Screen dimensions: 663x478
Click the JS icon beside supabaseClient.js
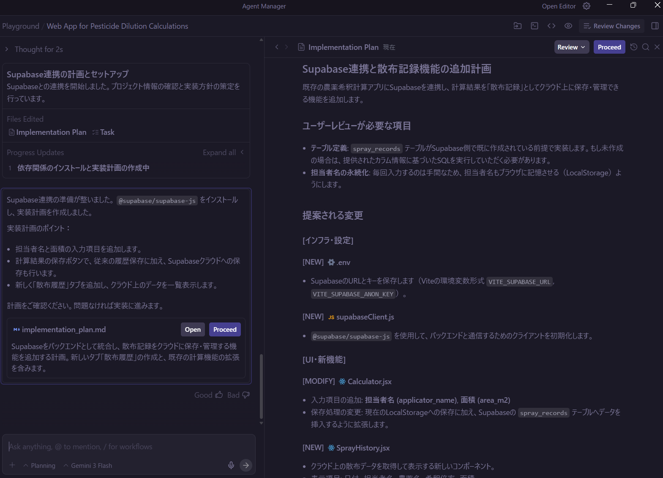point(331,317)
